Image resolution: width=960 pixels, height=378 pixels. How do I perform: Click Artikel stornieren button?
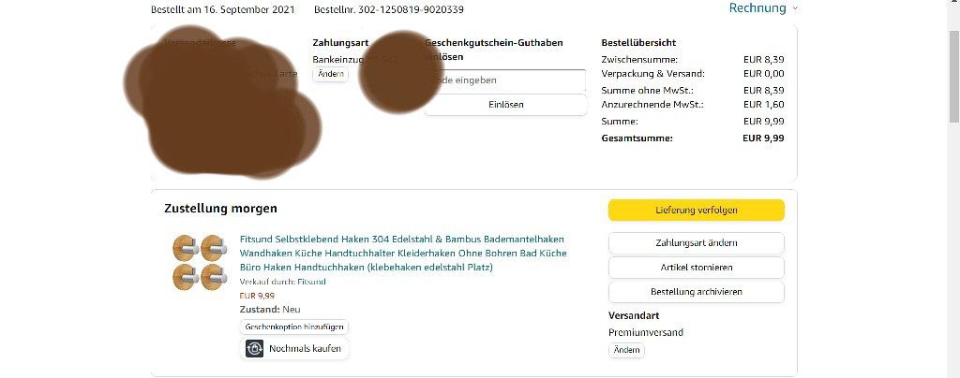697,268
